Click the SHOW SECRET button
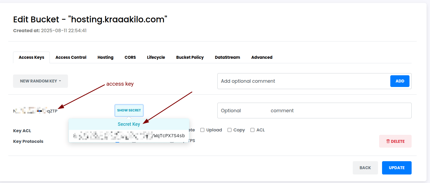The height and width of the screenshot is (183, 430). point(129,110)
